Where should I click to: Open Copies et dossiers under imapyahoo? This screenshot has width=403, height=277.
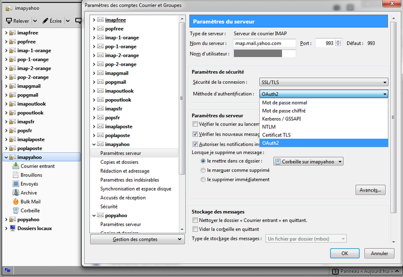119,162
